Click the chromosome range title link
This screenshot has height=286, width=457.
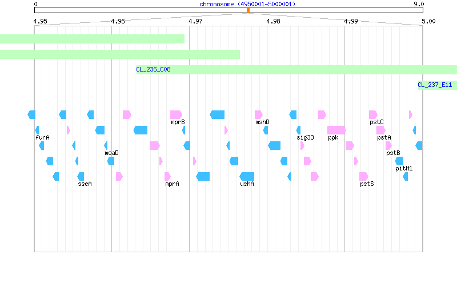point(247,4)
